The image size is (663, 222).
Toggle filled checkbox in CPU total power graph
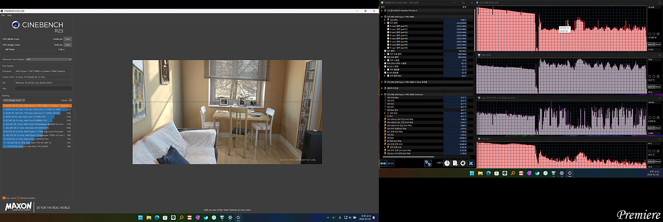[658, 34]
